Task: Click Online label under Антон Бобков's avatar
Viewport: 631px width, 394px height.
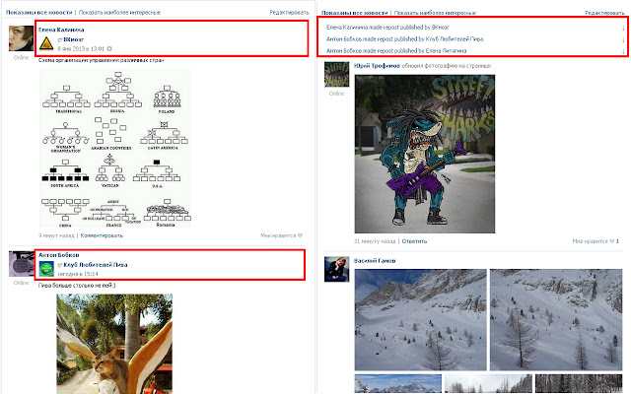Action: click(21, 283)
